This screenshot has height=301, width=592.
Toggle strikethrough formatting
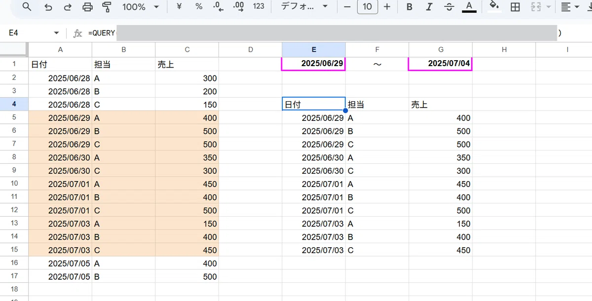pyautogui.click(x=449, y=7)
